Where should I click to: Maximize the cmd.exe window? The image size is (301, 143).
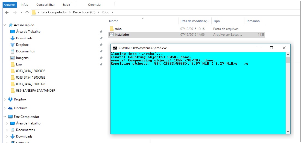(x=271, y=48)
